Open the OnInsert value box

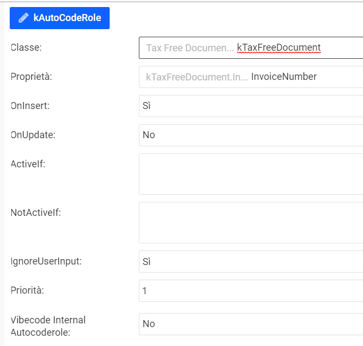click(x=251, y=106)
